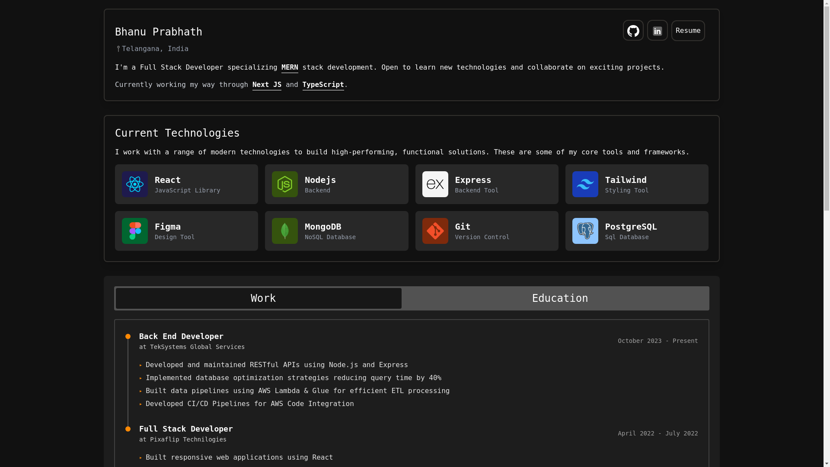
Task: Click the Nodejs logo icon
Action: pyautogui.click(x=285, y=184)
